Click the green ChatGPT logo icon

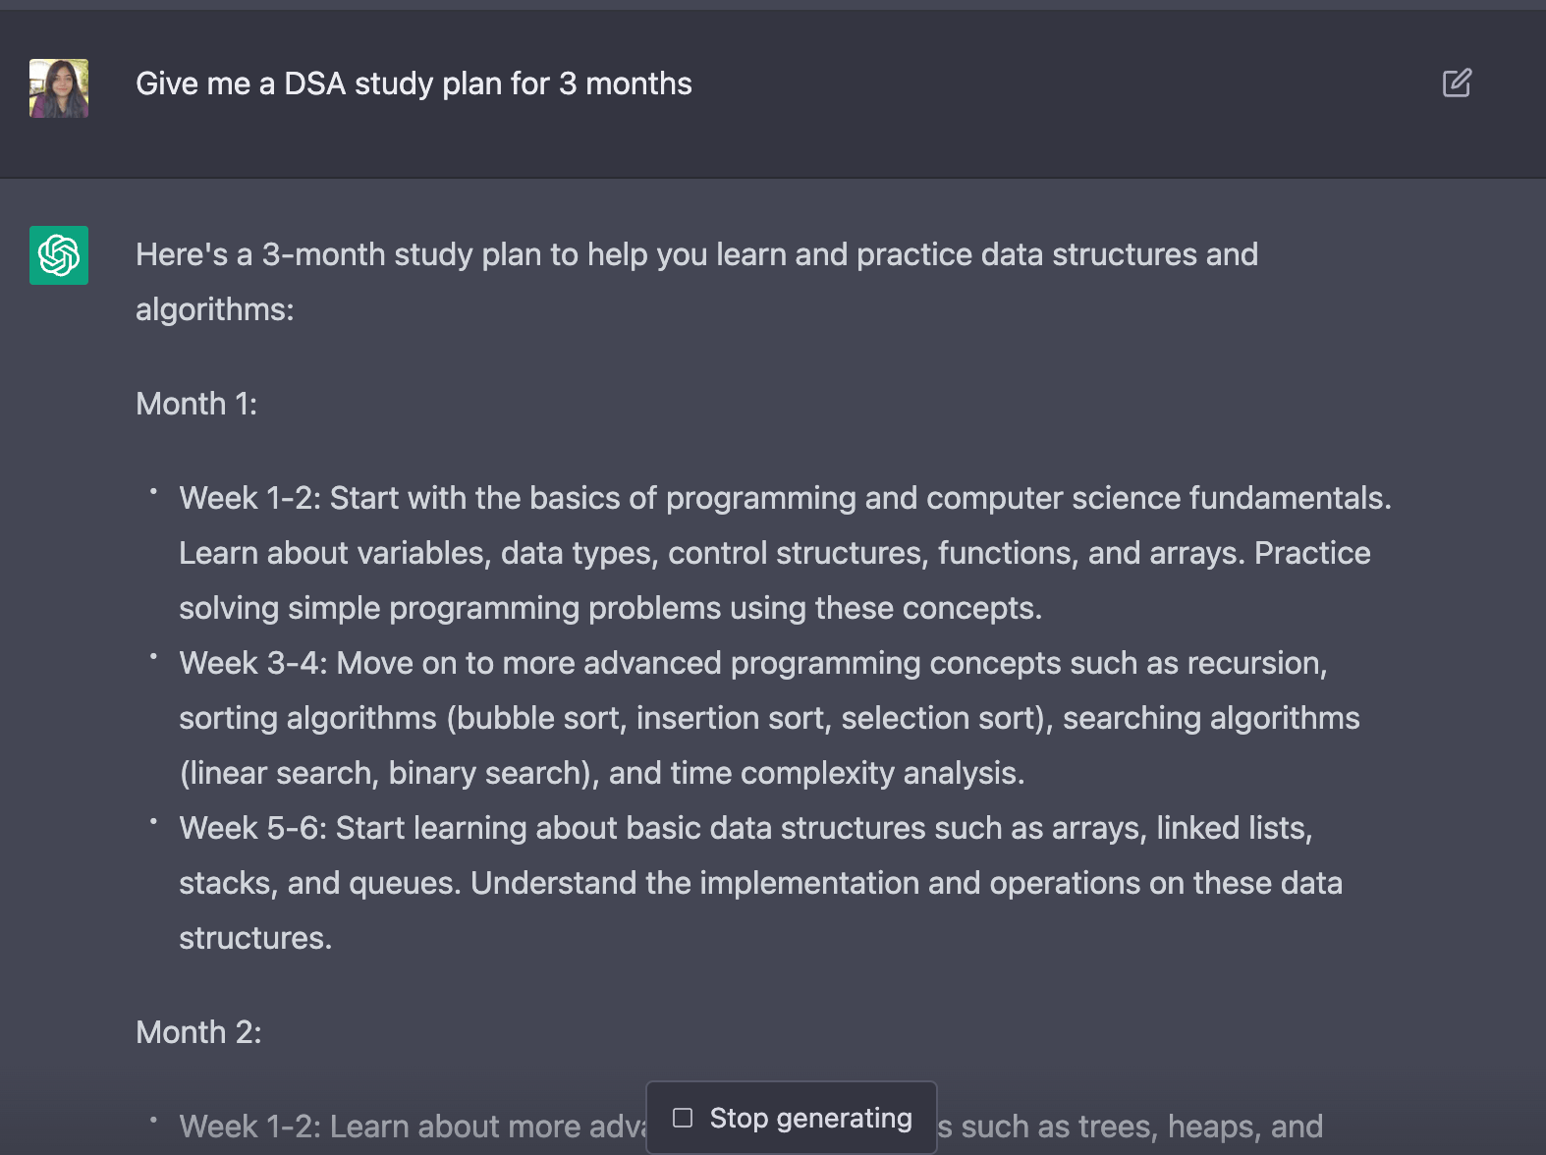click(x=59, y=255)
